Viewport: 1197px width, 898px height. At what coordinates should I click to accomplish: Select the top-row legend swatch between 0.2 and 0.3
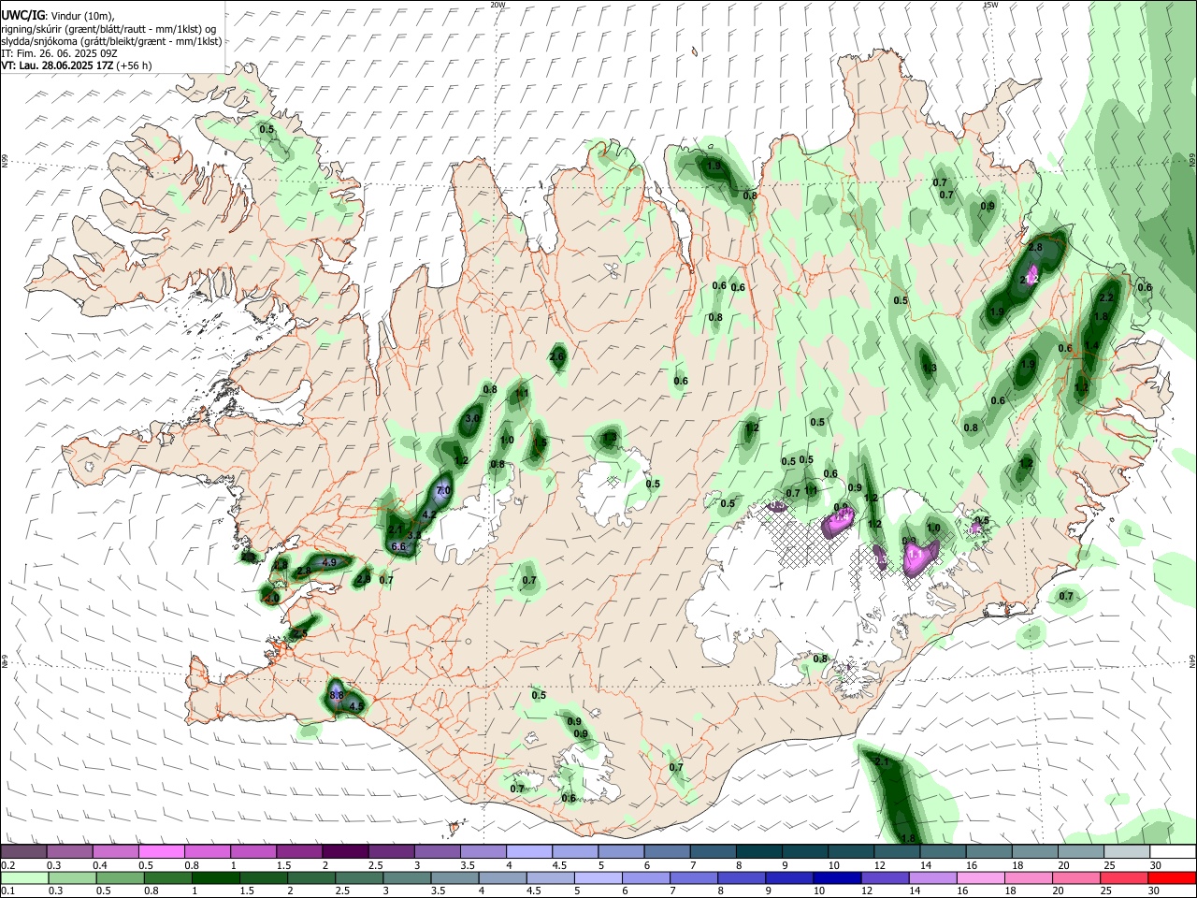(x=23, y=852)
